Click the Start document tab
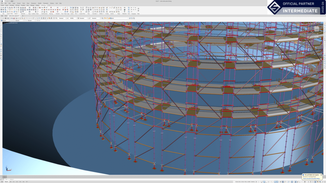 [x=6, y=16]
